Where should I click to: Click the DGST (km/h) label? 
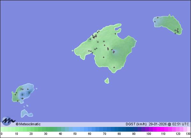136,124
